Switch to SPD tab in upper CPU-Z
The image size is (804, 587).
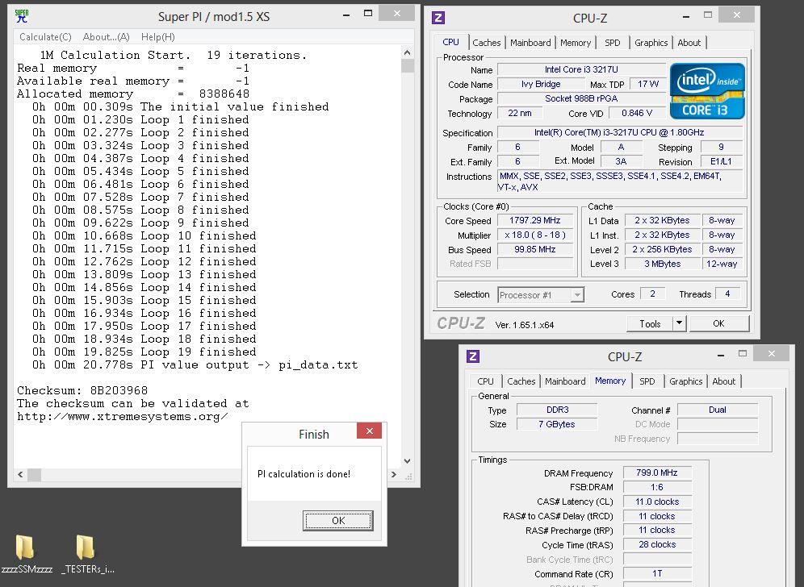[x=612, y=43]
